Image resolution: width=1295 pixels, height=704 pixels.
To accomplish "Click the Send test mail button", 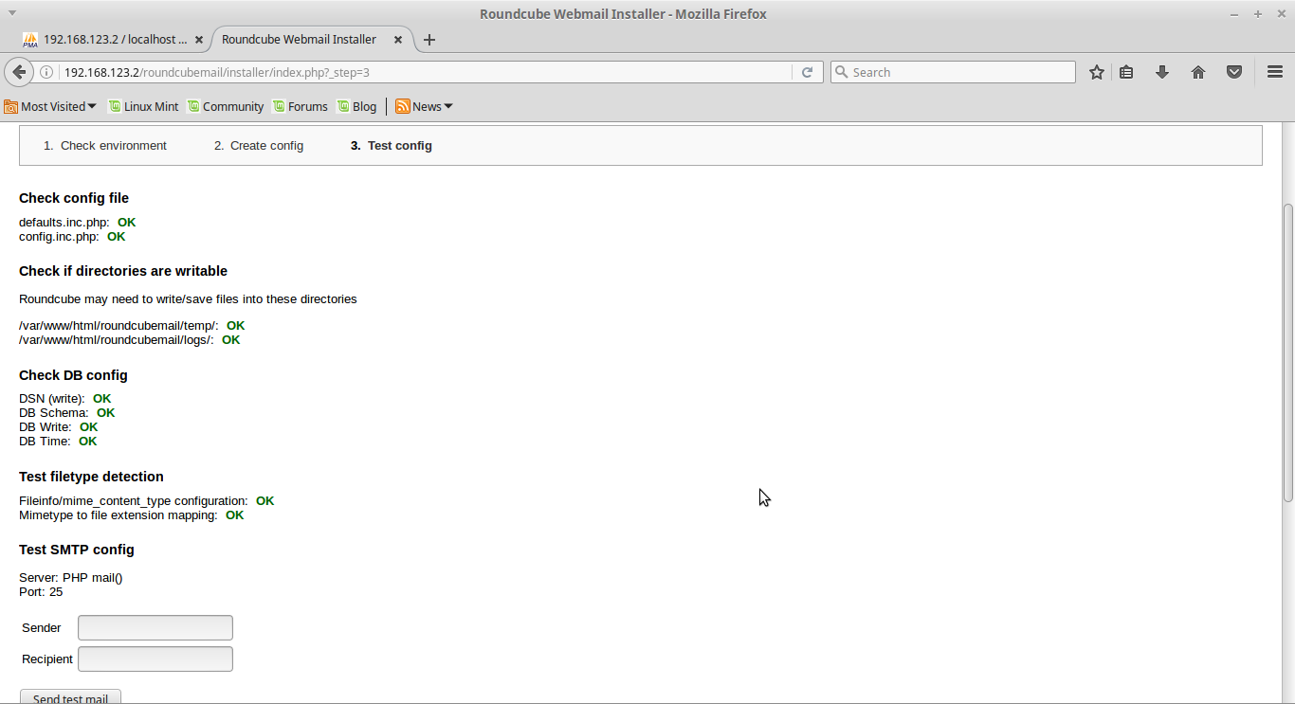I will click(70, 697).
